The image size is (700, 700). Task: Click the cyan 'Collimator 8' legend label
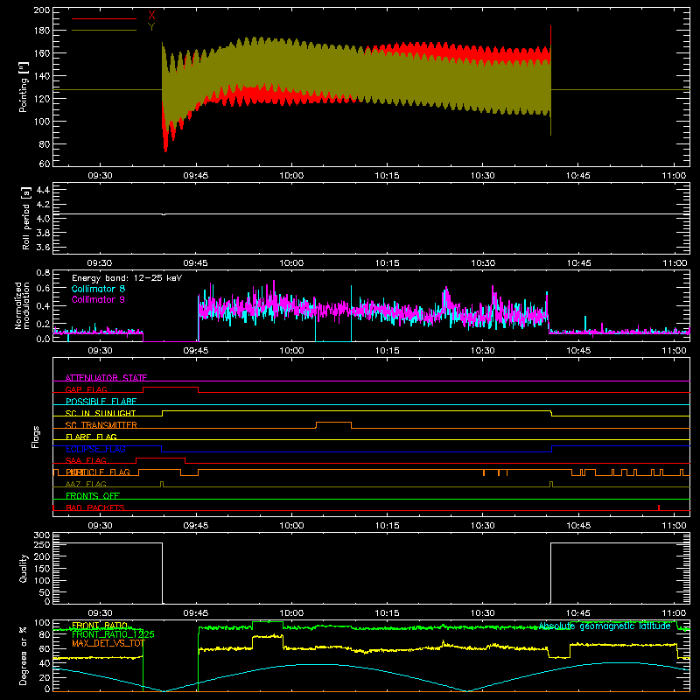pos(98,289)
